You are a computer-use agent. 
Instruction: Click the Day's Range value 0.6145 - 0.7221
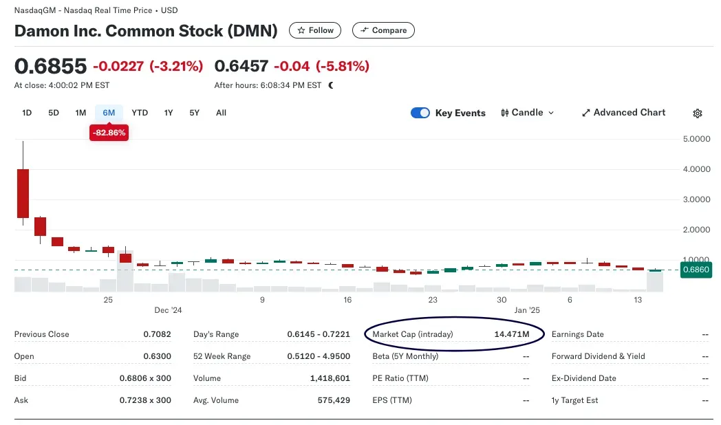[x=319, y=334]
